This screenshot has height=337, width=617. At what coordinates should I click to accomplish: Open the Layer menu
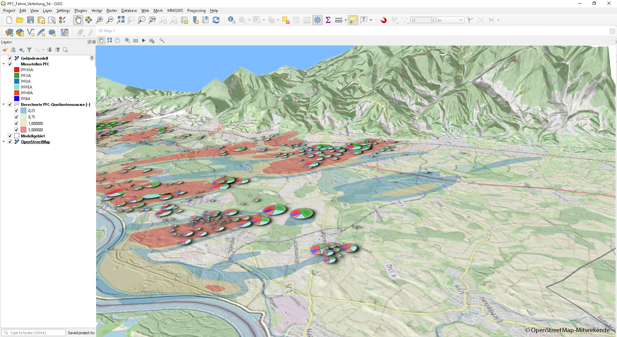tap(48, 11)
